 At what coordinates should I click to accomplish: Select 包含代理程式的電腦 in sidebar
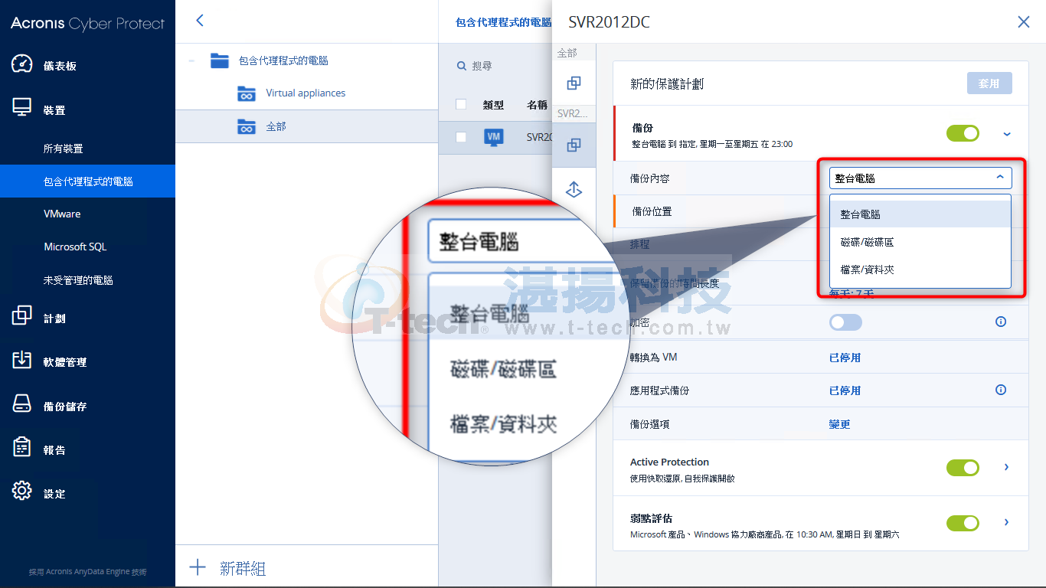(x=87, y=181)
